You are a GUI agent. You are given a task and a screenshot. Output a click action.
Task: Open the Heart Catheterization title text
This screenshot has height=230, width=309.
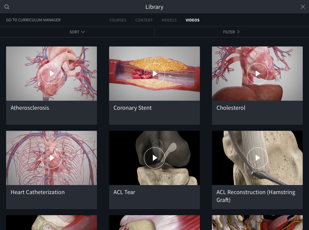tap(38, 192)
